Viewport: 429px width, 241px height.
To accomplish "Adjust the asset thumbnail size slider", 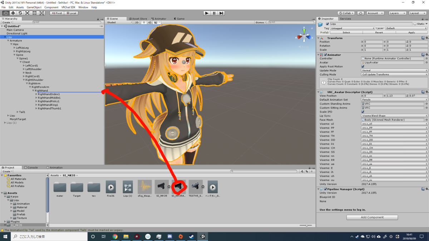I will (306, 225).
